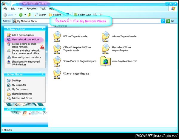Click the Add a network place icon
This screenshot has height=139, width=179.
tap(9, 35)
